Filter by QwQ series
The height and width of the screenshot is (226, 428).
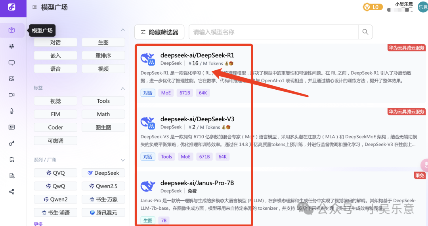click(x=55, y=186)
